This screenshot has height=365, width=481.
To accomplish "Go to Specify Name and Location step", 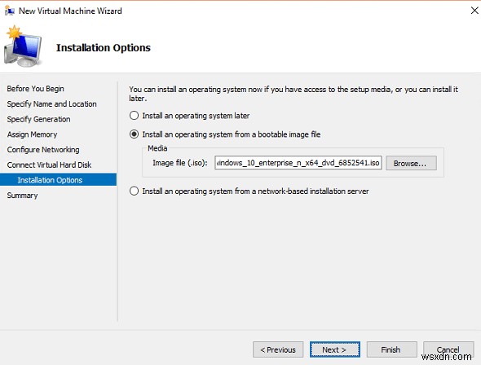I will [51, 104].
